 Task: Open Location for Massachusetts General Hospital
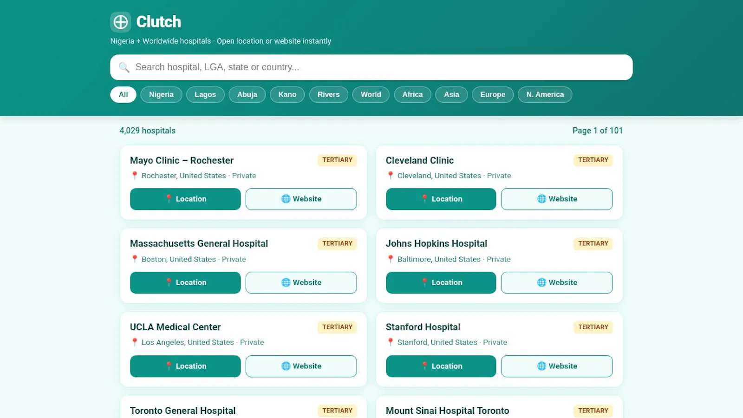[185, 282]
